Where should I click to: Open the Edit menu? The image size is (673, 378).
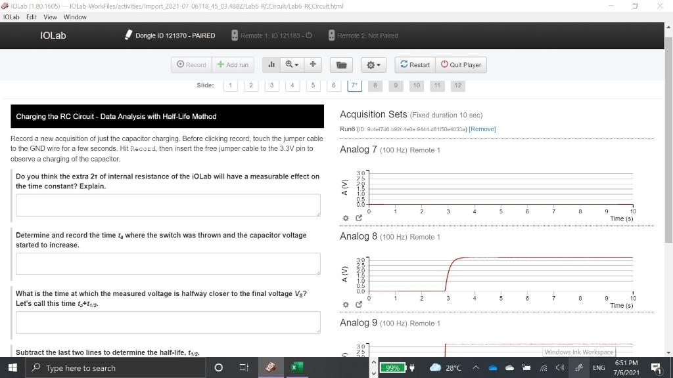pos(32,17)
